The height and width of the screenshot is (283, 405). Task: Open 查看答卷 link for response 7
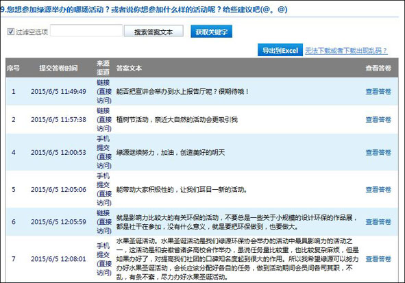[378, 259]
